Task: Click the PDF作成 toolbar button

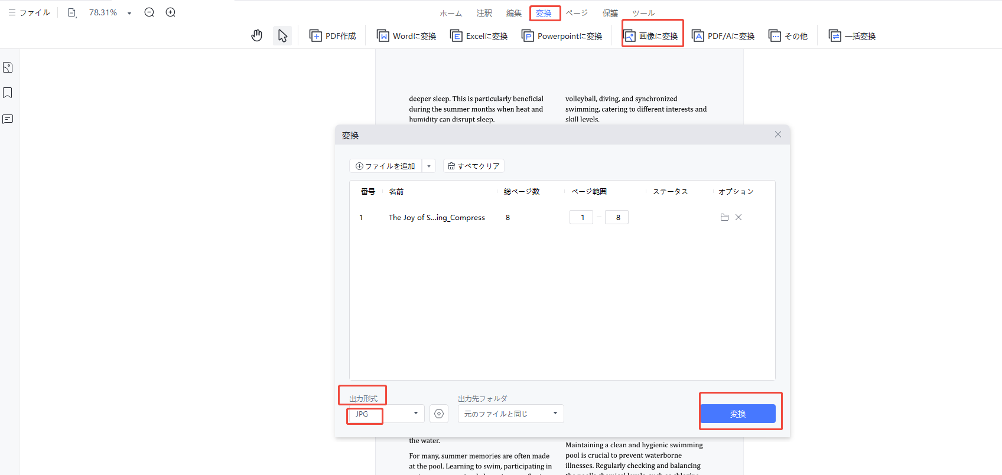Action: point(333,36)
